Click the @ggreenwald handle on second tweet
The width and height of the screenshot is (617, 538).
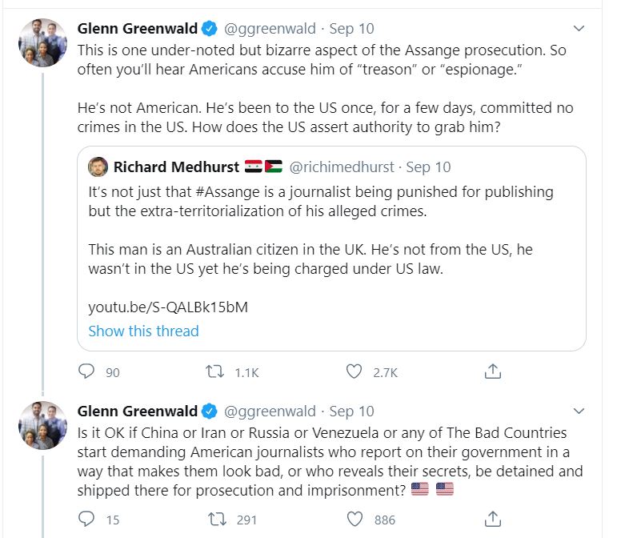(269, 412)
